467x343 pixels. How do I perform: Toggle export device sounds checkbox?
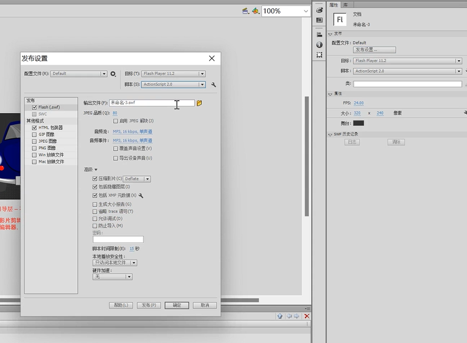[115, 158]
